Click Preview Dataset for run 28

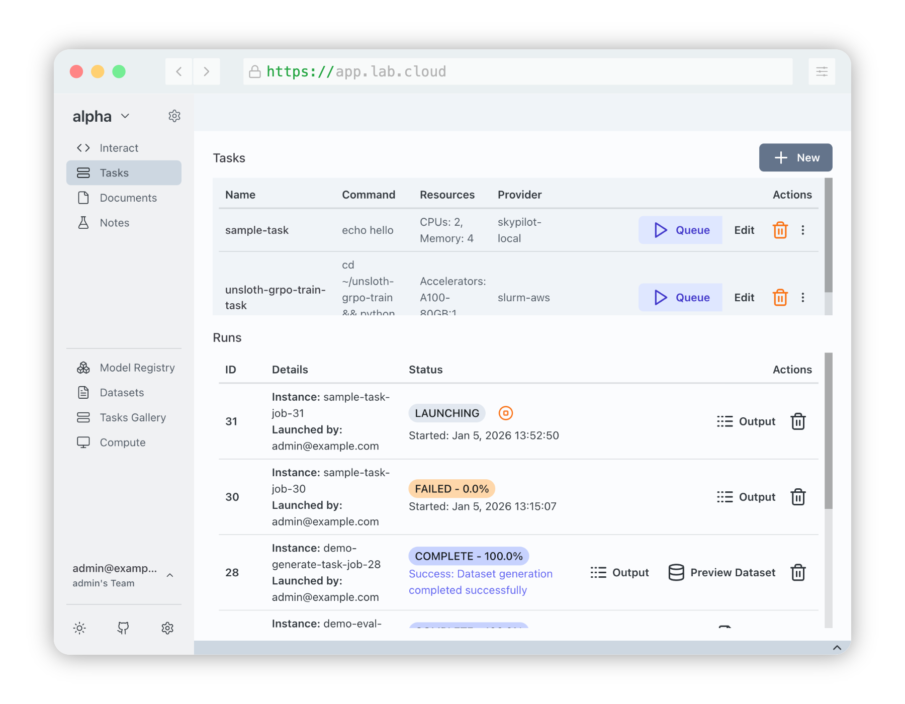tap(722, 573)
